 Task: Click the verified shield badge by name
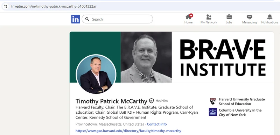[152, 101]
